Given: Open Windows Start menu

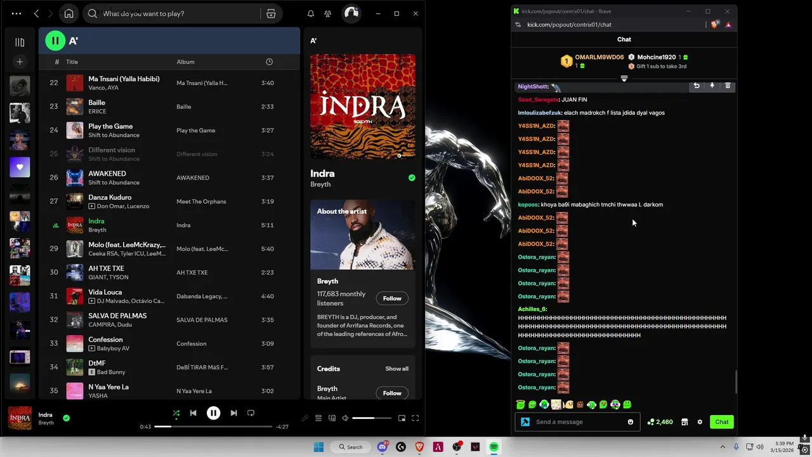Looking at the screenshot, I should click(x=318, y=447).
